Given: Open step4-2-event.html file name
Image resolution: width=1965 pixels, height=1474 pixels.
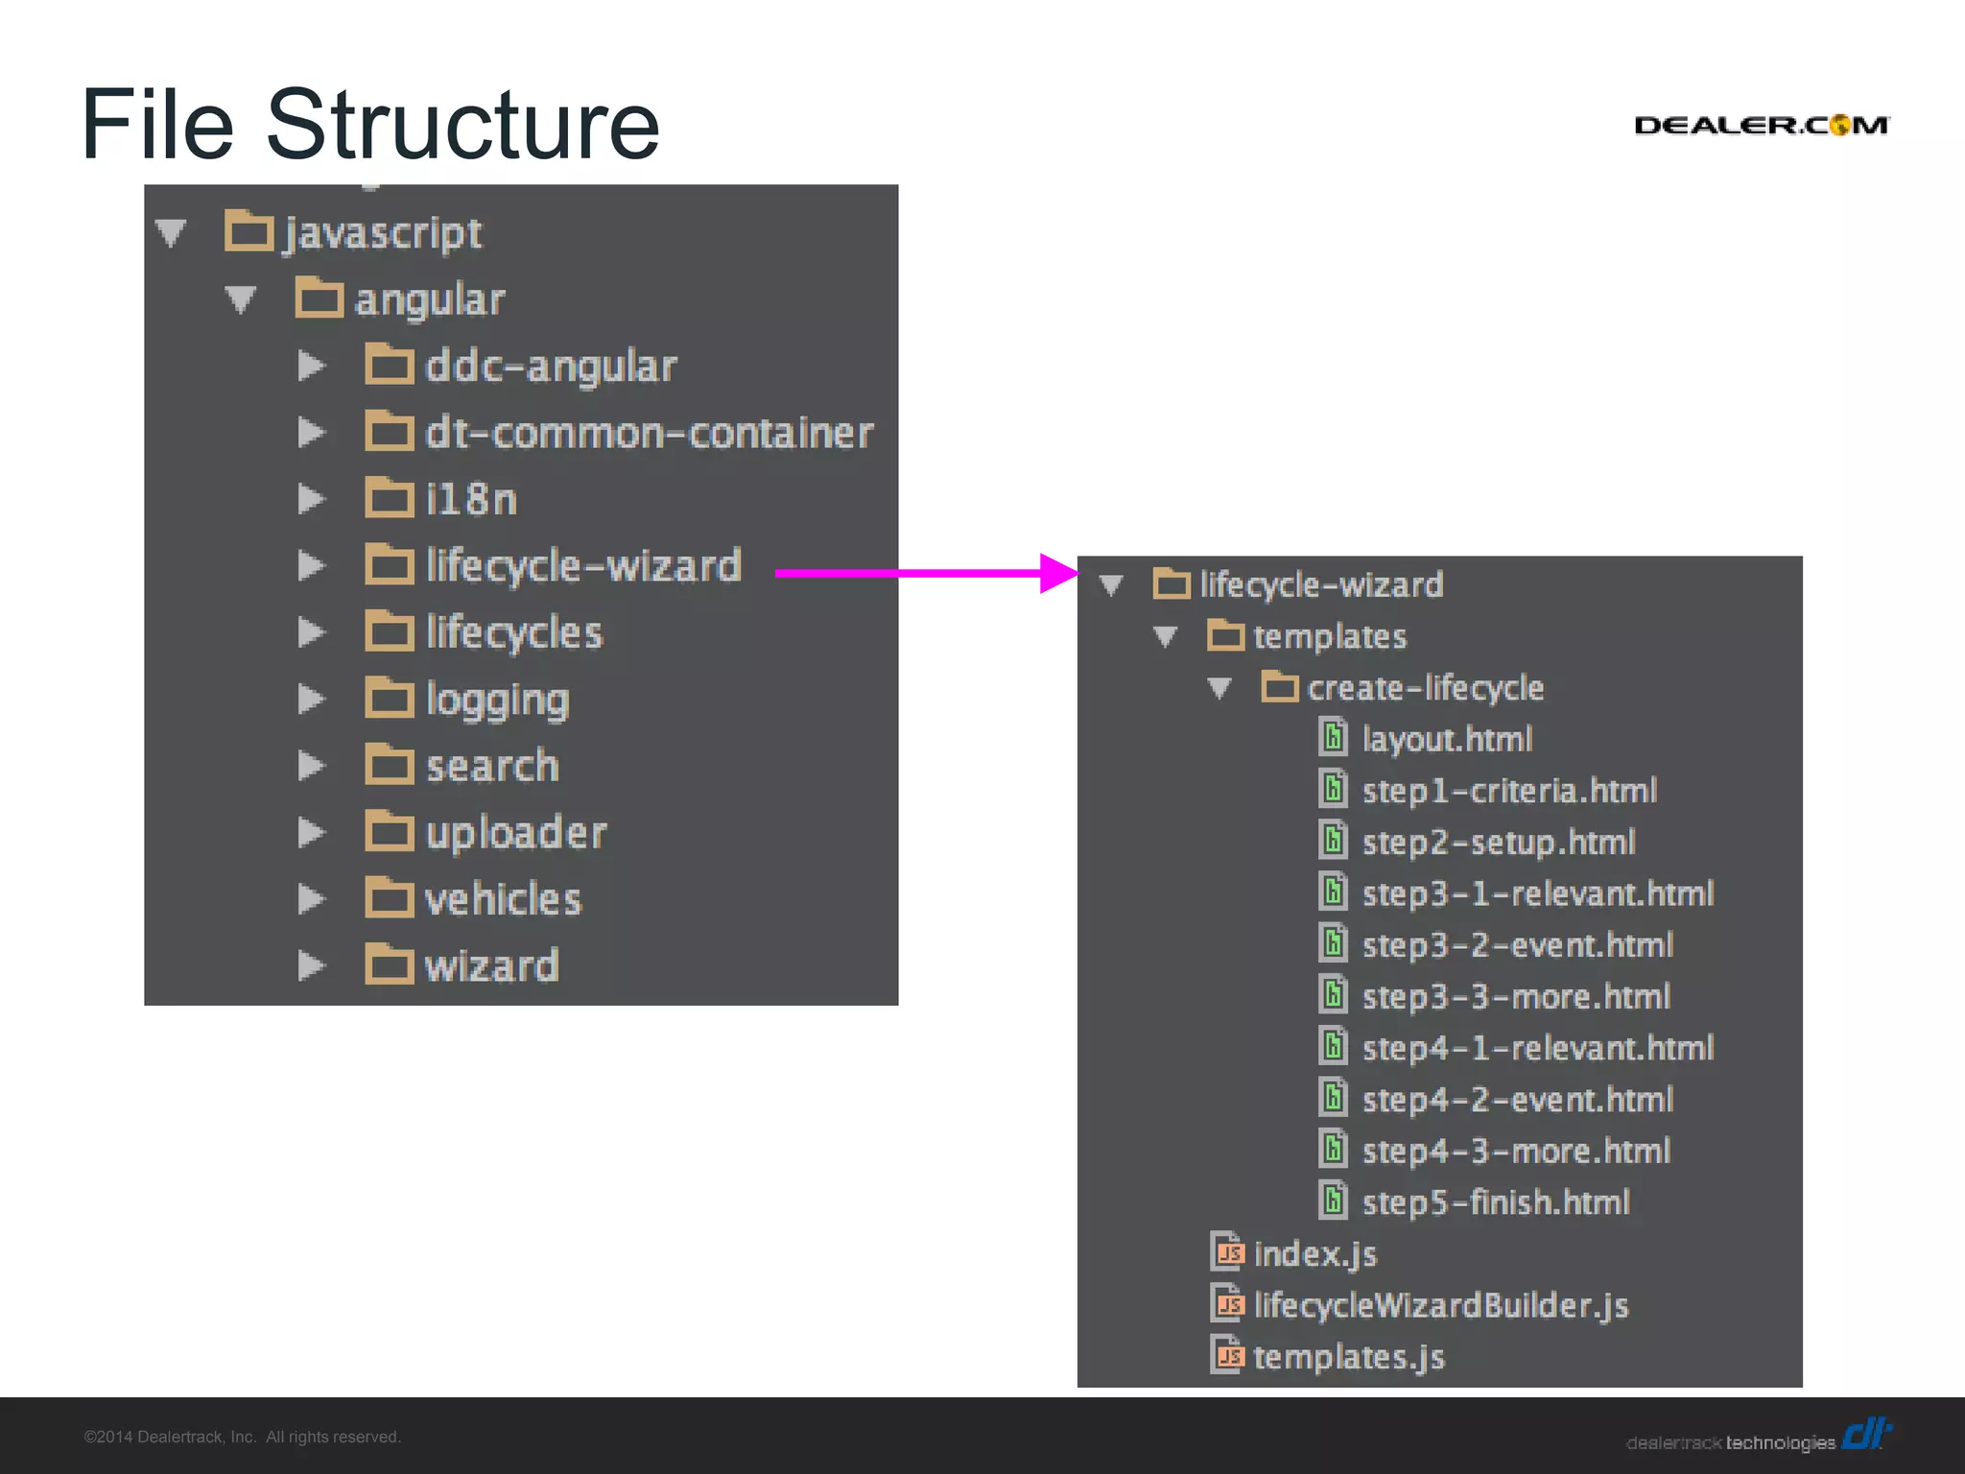Looking at the screenshot, I should point(1518,1099).
